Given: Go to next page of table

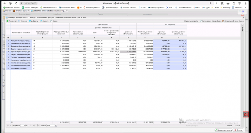Looking at the screenshot, I should pos(31,125).
